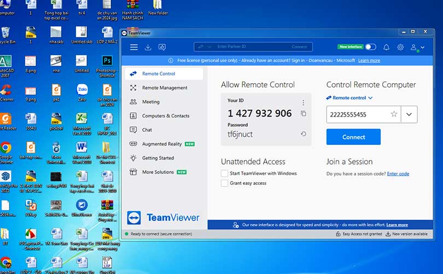Select the Recycle Bin desktop icon
Viewport: 443px width, 274px height.
pyautogui.click(x=7, y=36)
